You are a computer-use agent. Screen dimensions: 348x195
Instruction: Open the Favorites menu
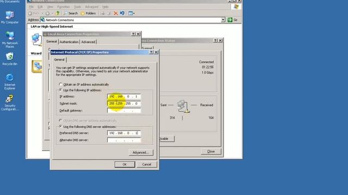[x=63, y=7]
